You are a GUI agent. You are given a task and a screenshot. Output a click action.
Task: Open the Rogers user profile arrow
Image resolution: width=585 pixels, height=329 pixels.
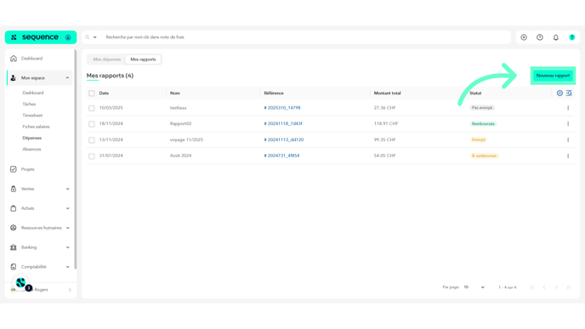70,290
